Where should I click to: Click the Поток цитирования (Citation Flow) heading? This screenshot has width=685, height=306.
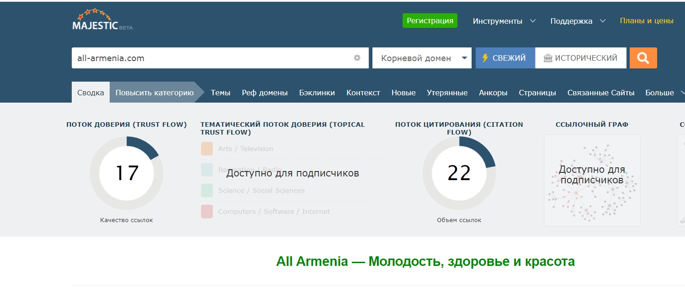(459, 128)
